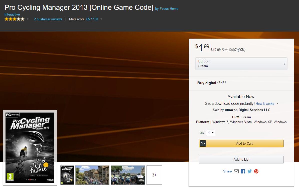Click the Platform Windows list line
Screen dimensions: 299x189
click(241, 122)
